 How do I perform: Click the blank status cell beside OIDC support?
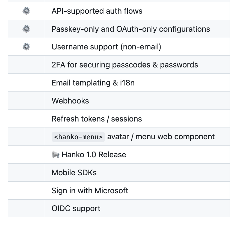(26, 209)
